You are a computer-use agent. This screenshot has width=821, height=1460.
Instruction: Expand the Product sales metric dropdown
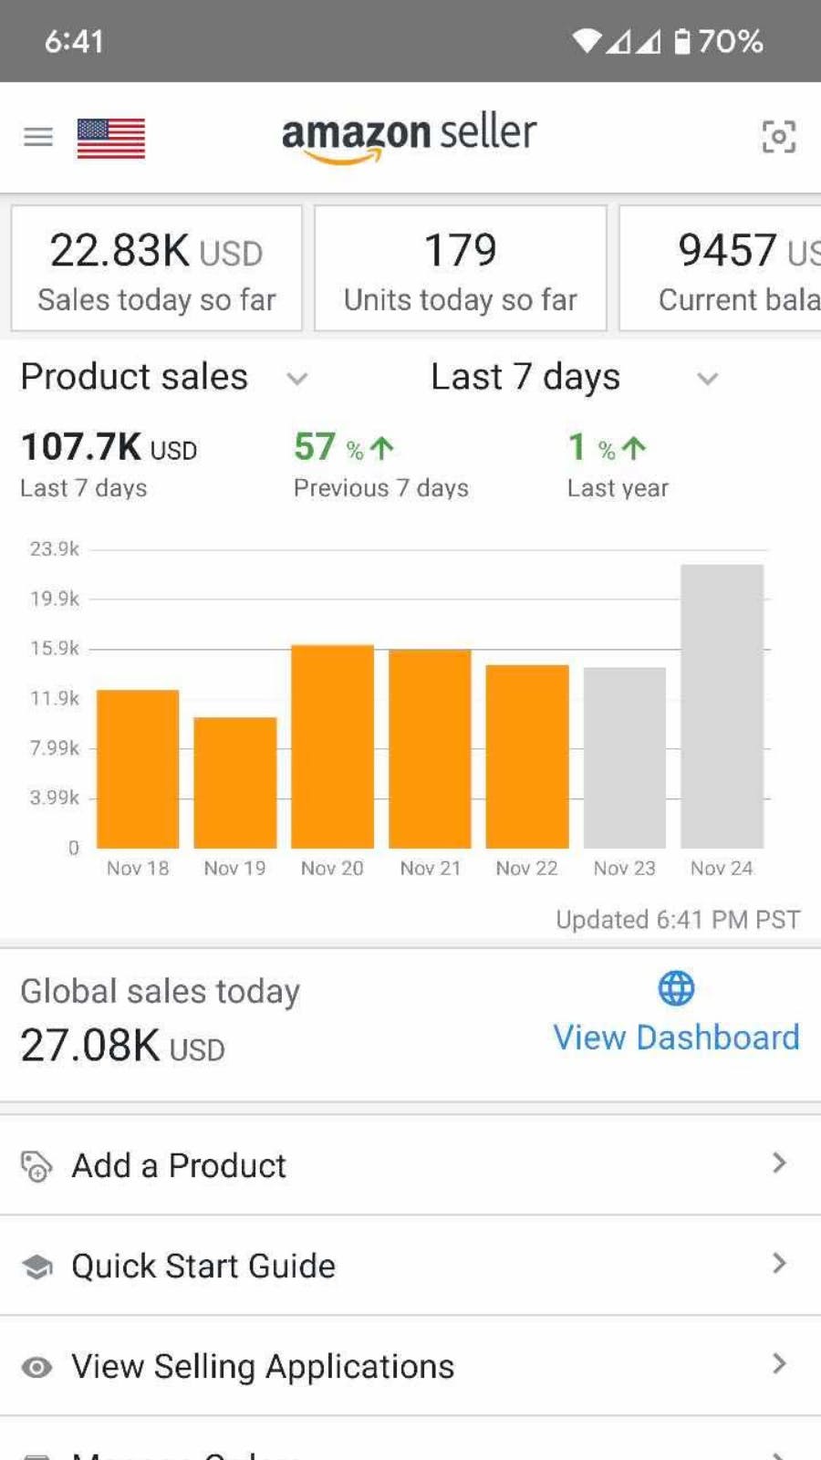coord(297,378)
